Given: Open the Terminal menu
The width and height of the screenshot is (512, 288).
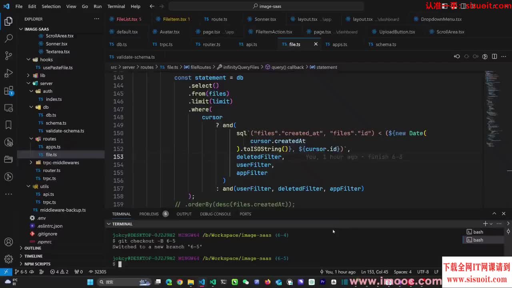Looking at the screenshot, I should pos(116,6).
